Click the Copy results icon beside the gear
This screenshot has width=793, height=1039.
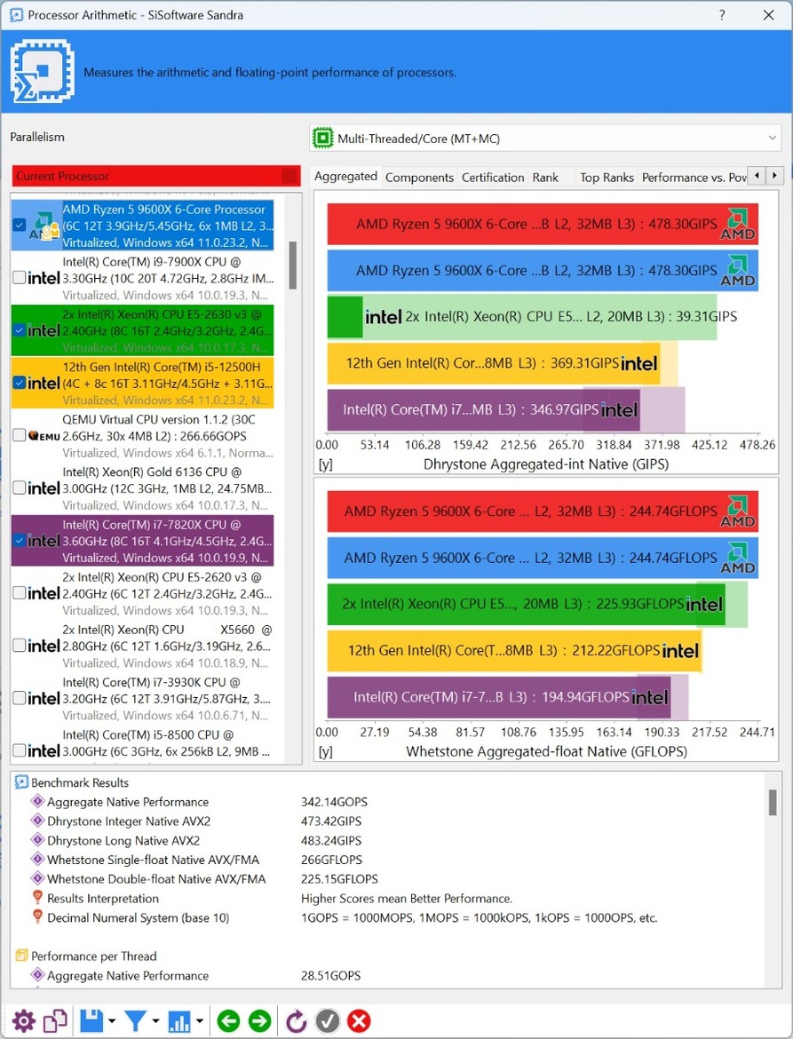click(56, 1020)
